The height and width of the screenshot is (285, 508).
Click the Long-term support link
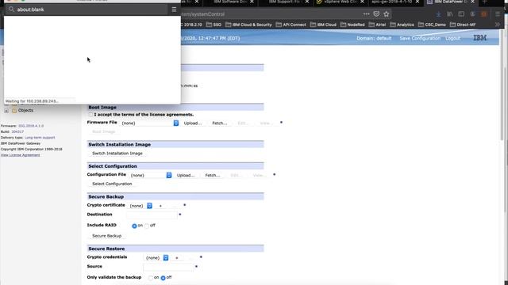[40, 138]
